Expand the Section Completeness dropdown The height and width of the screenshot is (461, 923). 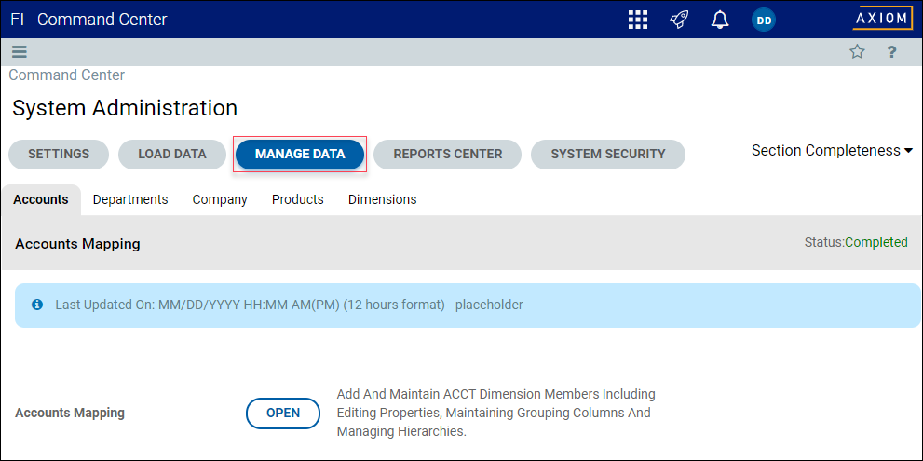tap(832, 151)
